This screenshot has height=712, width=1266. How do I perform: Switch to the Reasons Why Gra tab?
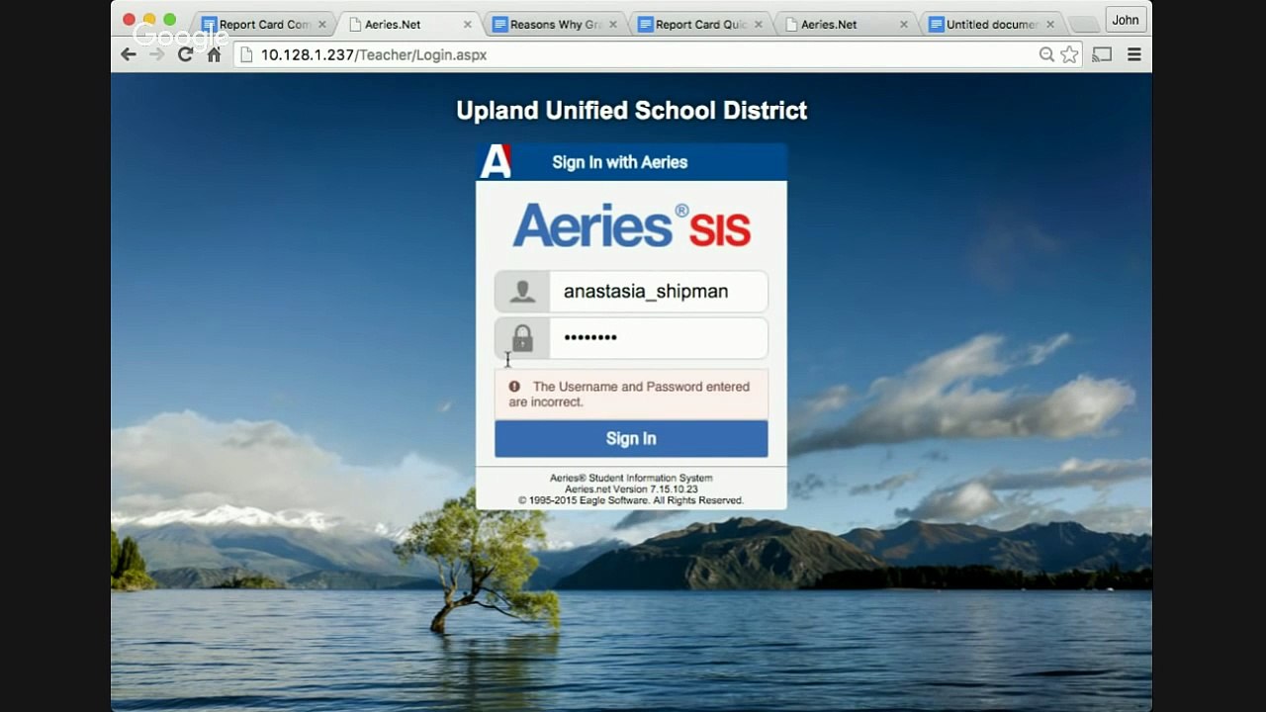(554, 25)
